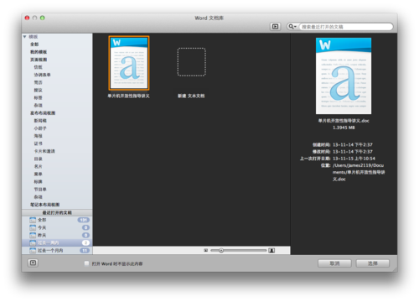Screen dimensions: 419x302
Task: Click the small thumbnail size icon
Action: [x=206, y=250]
